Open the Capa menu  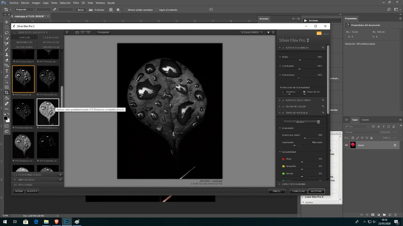(x=46, y=3)
